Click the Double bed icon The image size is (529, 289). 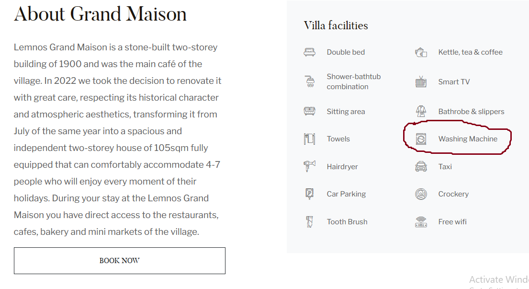tap(309, 52)
